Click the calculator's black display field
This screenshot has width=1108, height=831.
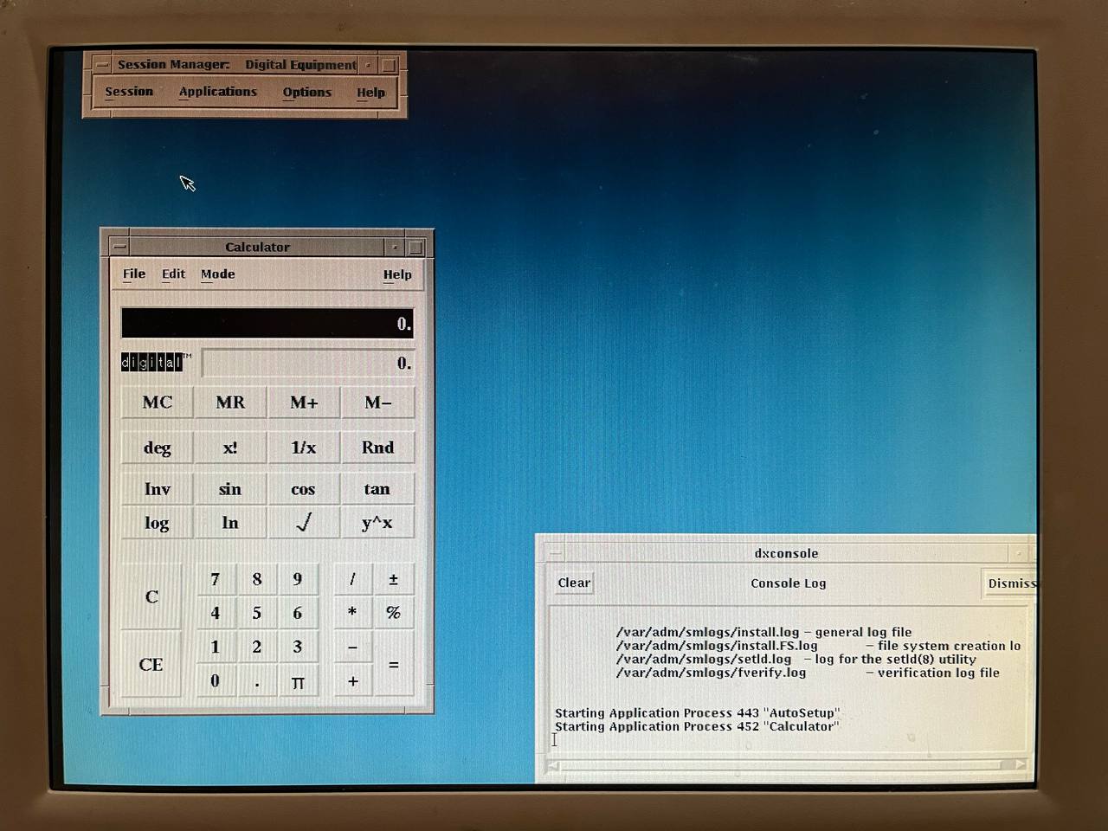coord(267,324)
